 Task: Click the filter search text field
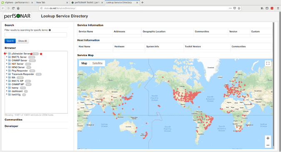[36, 35]
